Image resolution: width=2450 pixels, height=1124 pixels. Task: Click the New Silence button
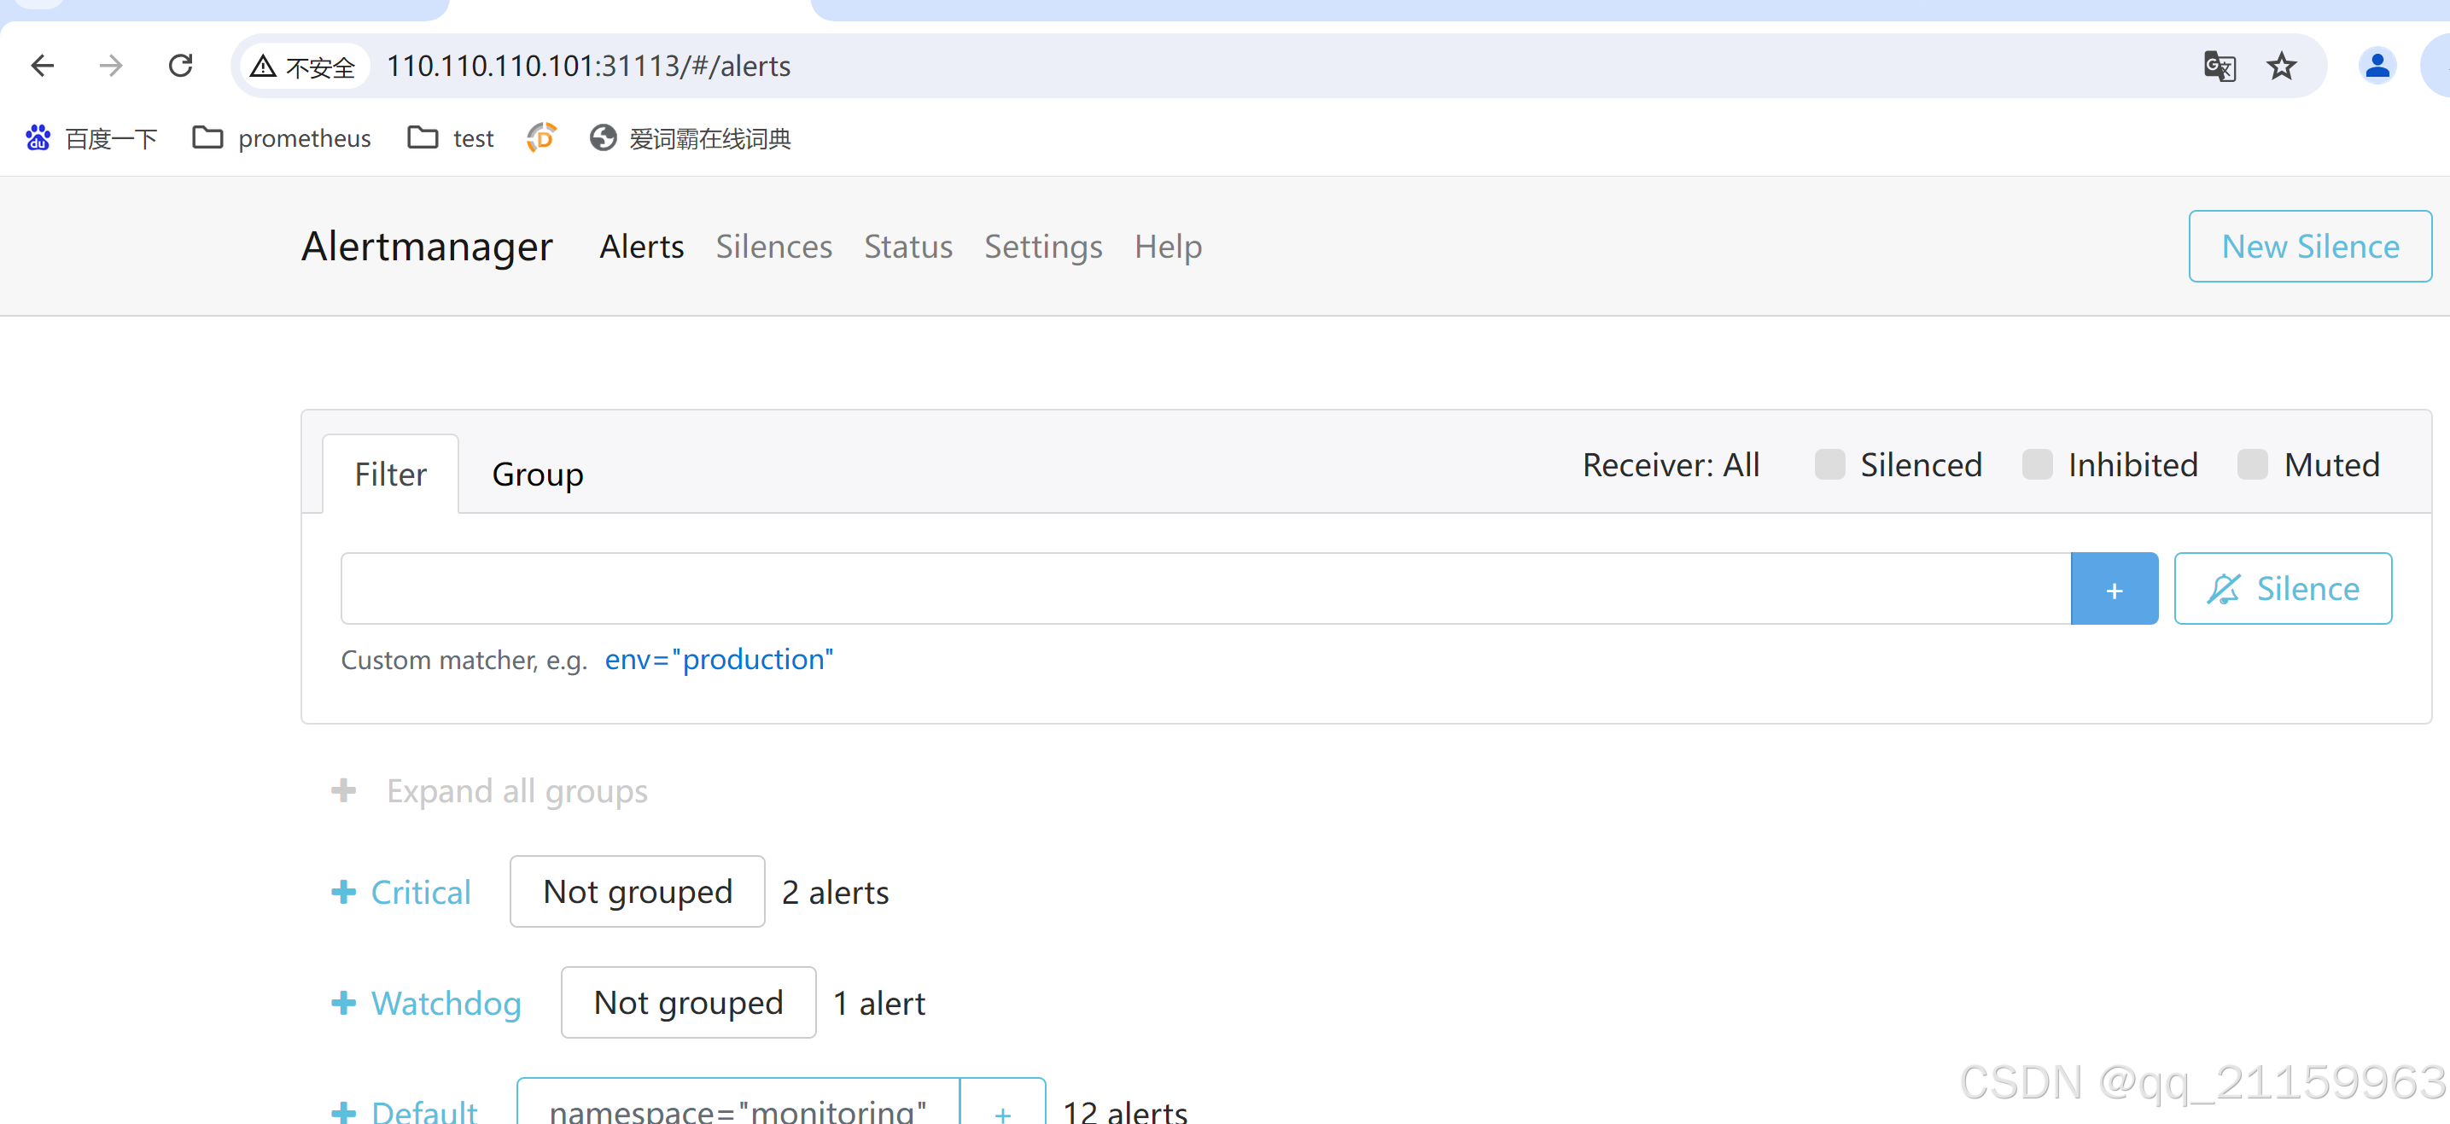point(2309,247)
